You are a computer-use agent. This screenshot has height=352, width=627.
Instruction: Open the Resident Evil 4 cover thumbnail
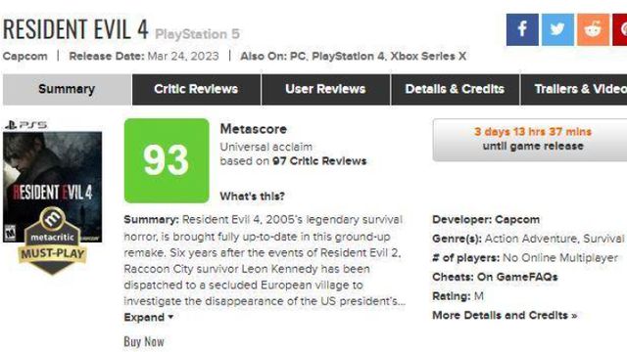(52, 187)
